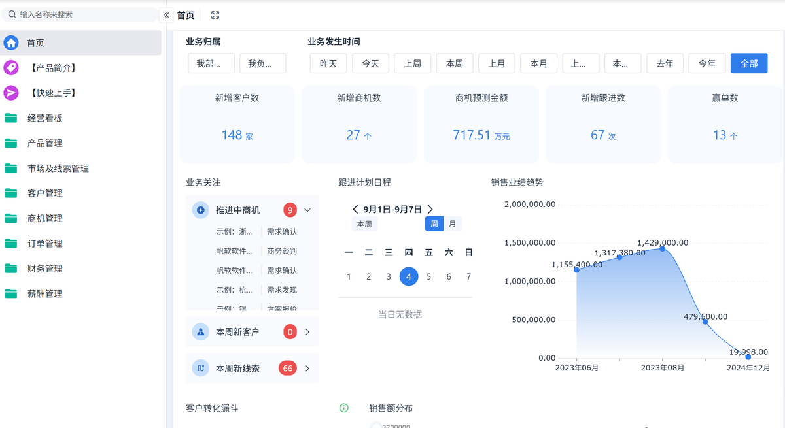Click the paper plane icon for 【快速上手】

[11, 93]
